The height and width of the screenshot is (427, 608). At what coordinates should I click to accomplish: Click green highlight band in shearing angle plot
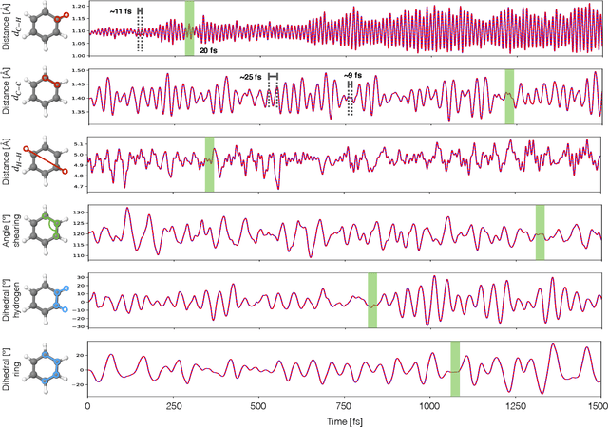pyautogui.click(x=540, y=232)
